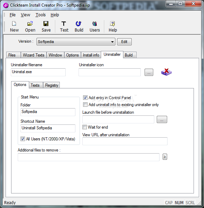Image resolution: width=204 pixels, height=208 pixels.
Task: Select the inner Options sub-tab
Action: click(x=20, y=85)
